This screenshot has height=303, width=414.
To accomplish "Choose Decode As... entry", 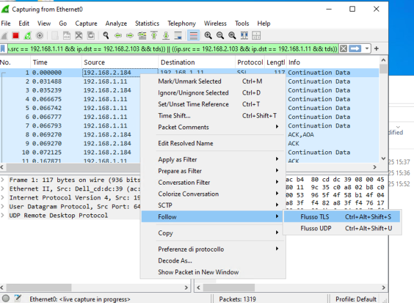I will tap(212, 261).
